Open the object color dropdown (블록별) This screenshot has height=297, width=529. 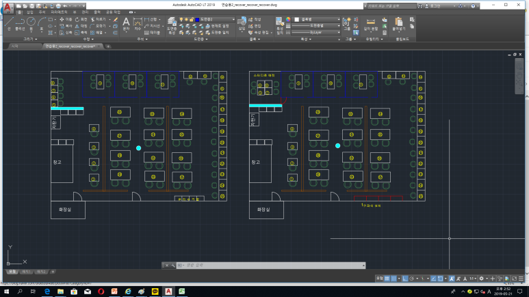(317, 20)
